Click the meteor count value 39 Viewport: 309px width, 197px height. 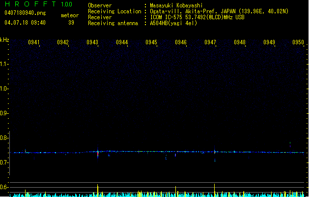tap(71, 23)
